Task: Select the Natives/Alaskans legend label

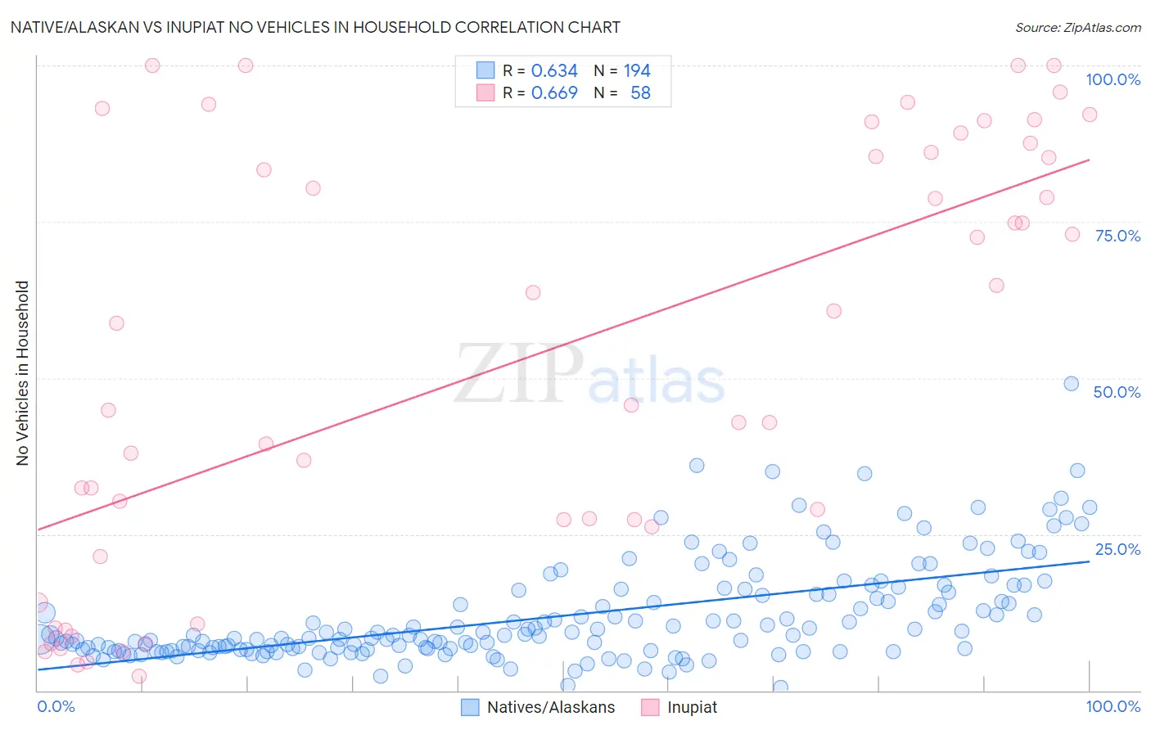Action: point(551,707)
